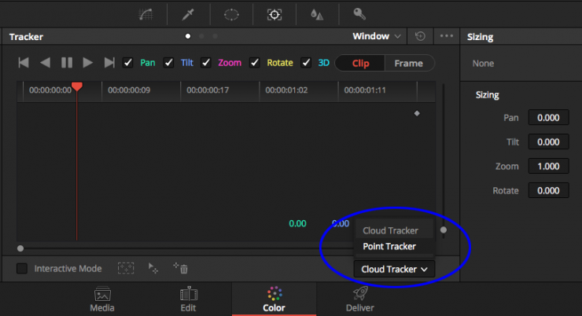Expand the Window tracker mode dropdown

click(x=378, y=36)
